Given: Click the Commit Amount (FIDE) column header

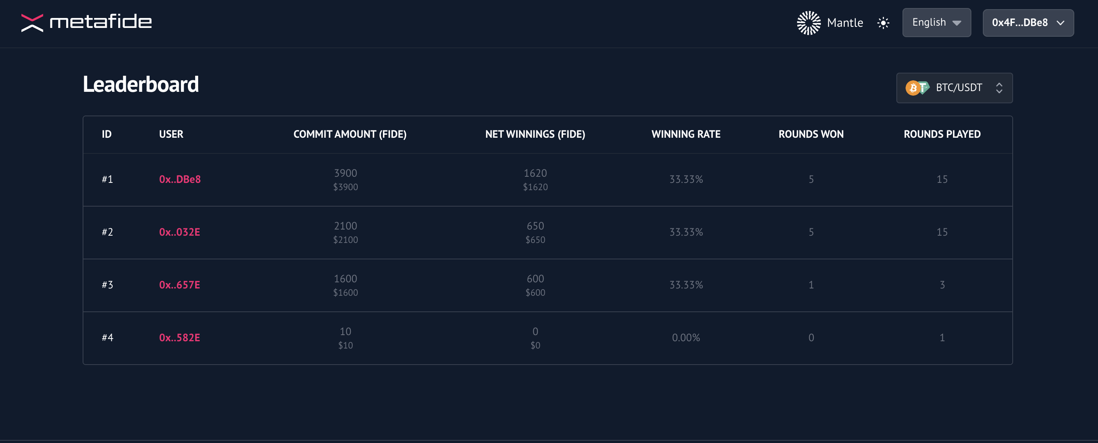Looking at the screenshot, I should [350, 134].
